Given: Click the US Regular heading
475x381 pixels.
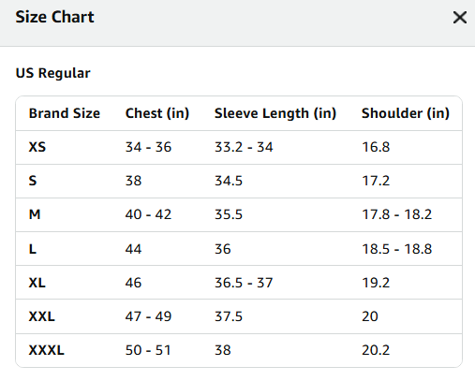Looking at the screenshot, I should tap(52, 74).
